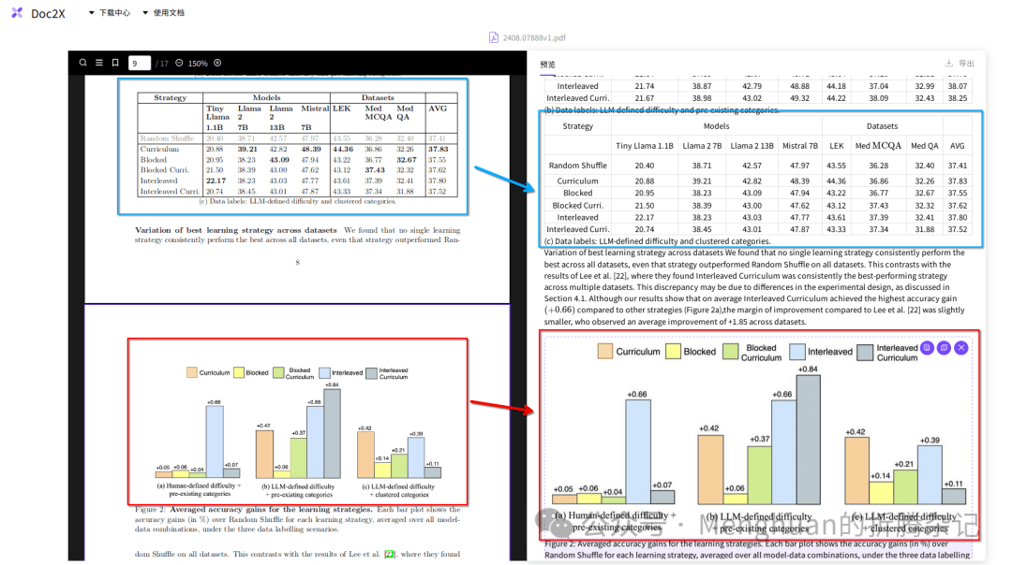The image size is (1012, 565).
Task: Click the Doc2X logo icon
Action: tap(17, 13)
